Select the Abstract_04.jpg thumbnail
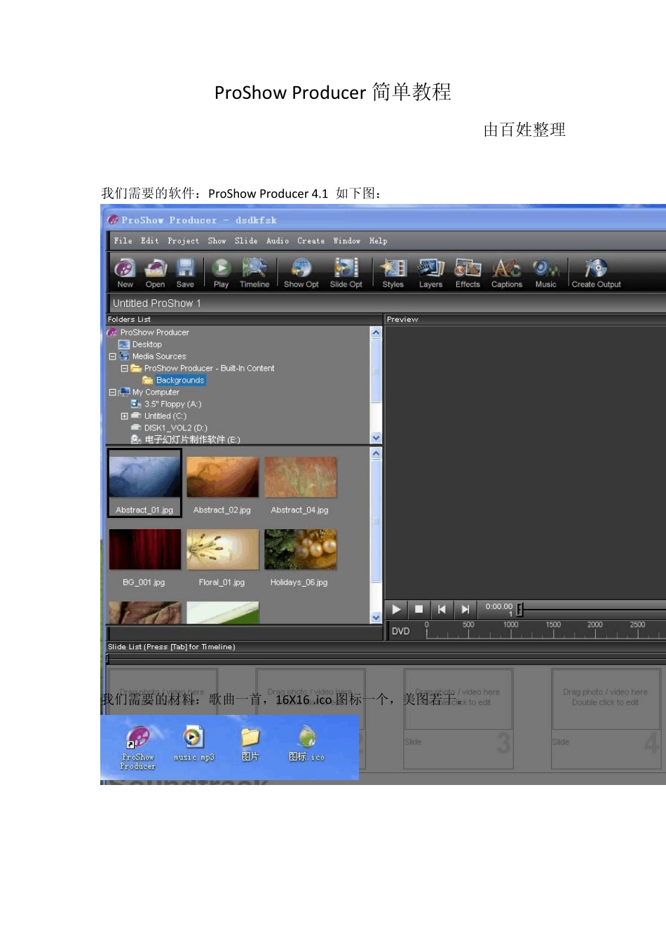 (300, 486)
